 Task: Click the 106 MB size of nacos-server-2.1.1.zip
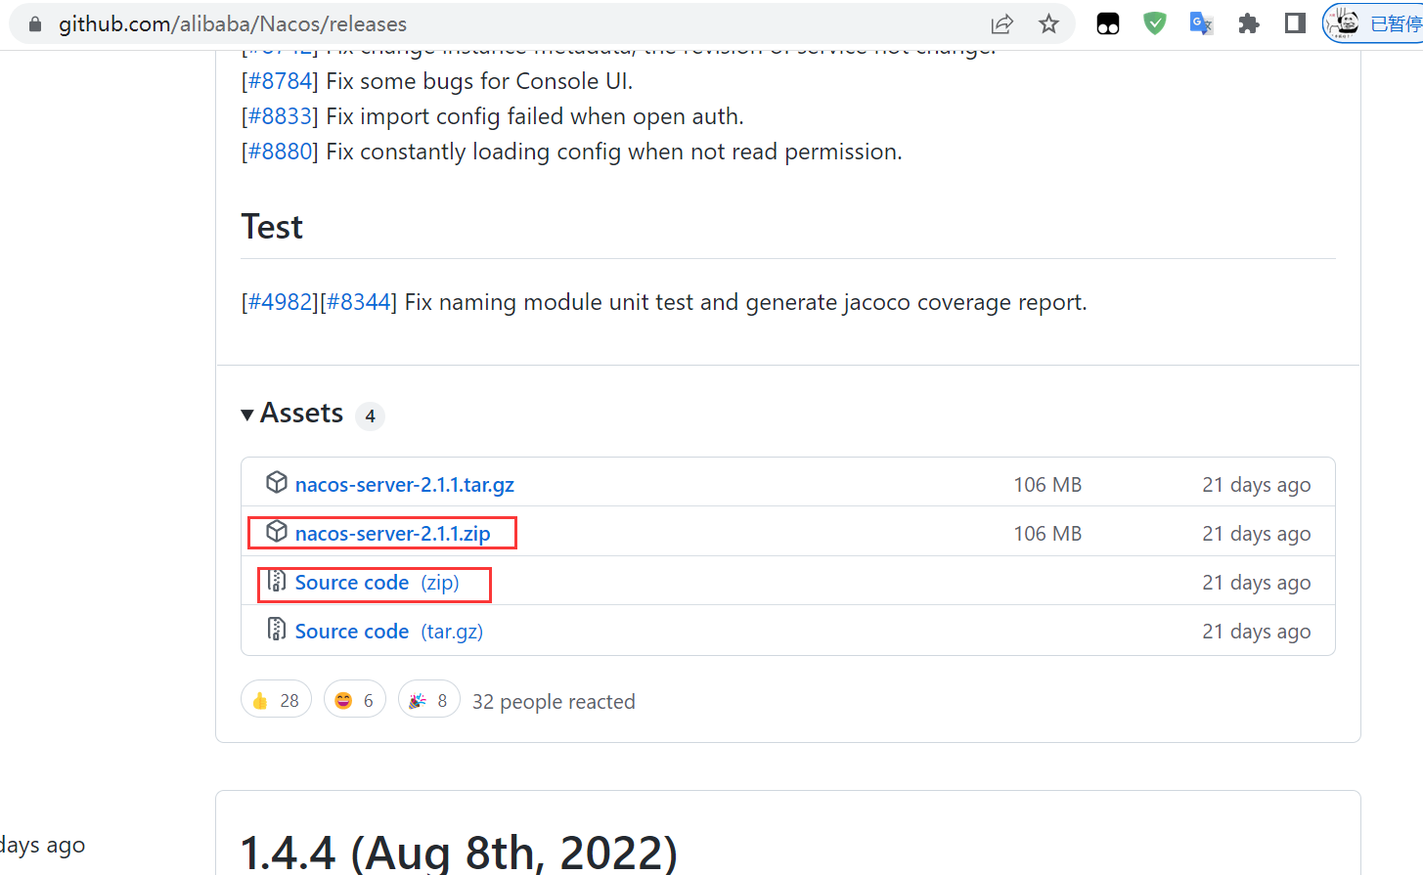pyautogui.click(x=1047, y=534)
